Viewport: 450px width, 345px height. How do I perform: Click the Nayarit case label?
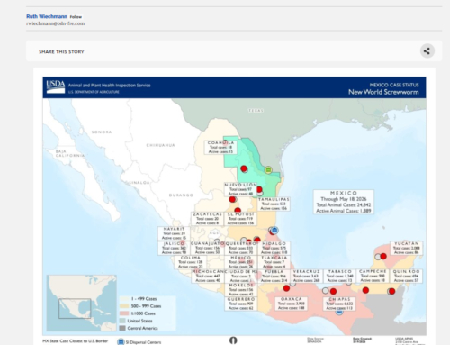pyautogui.click(x=174, y=233)
